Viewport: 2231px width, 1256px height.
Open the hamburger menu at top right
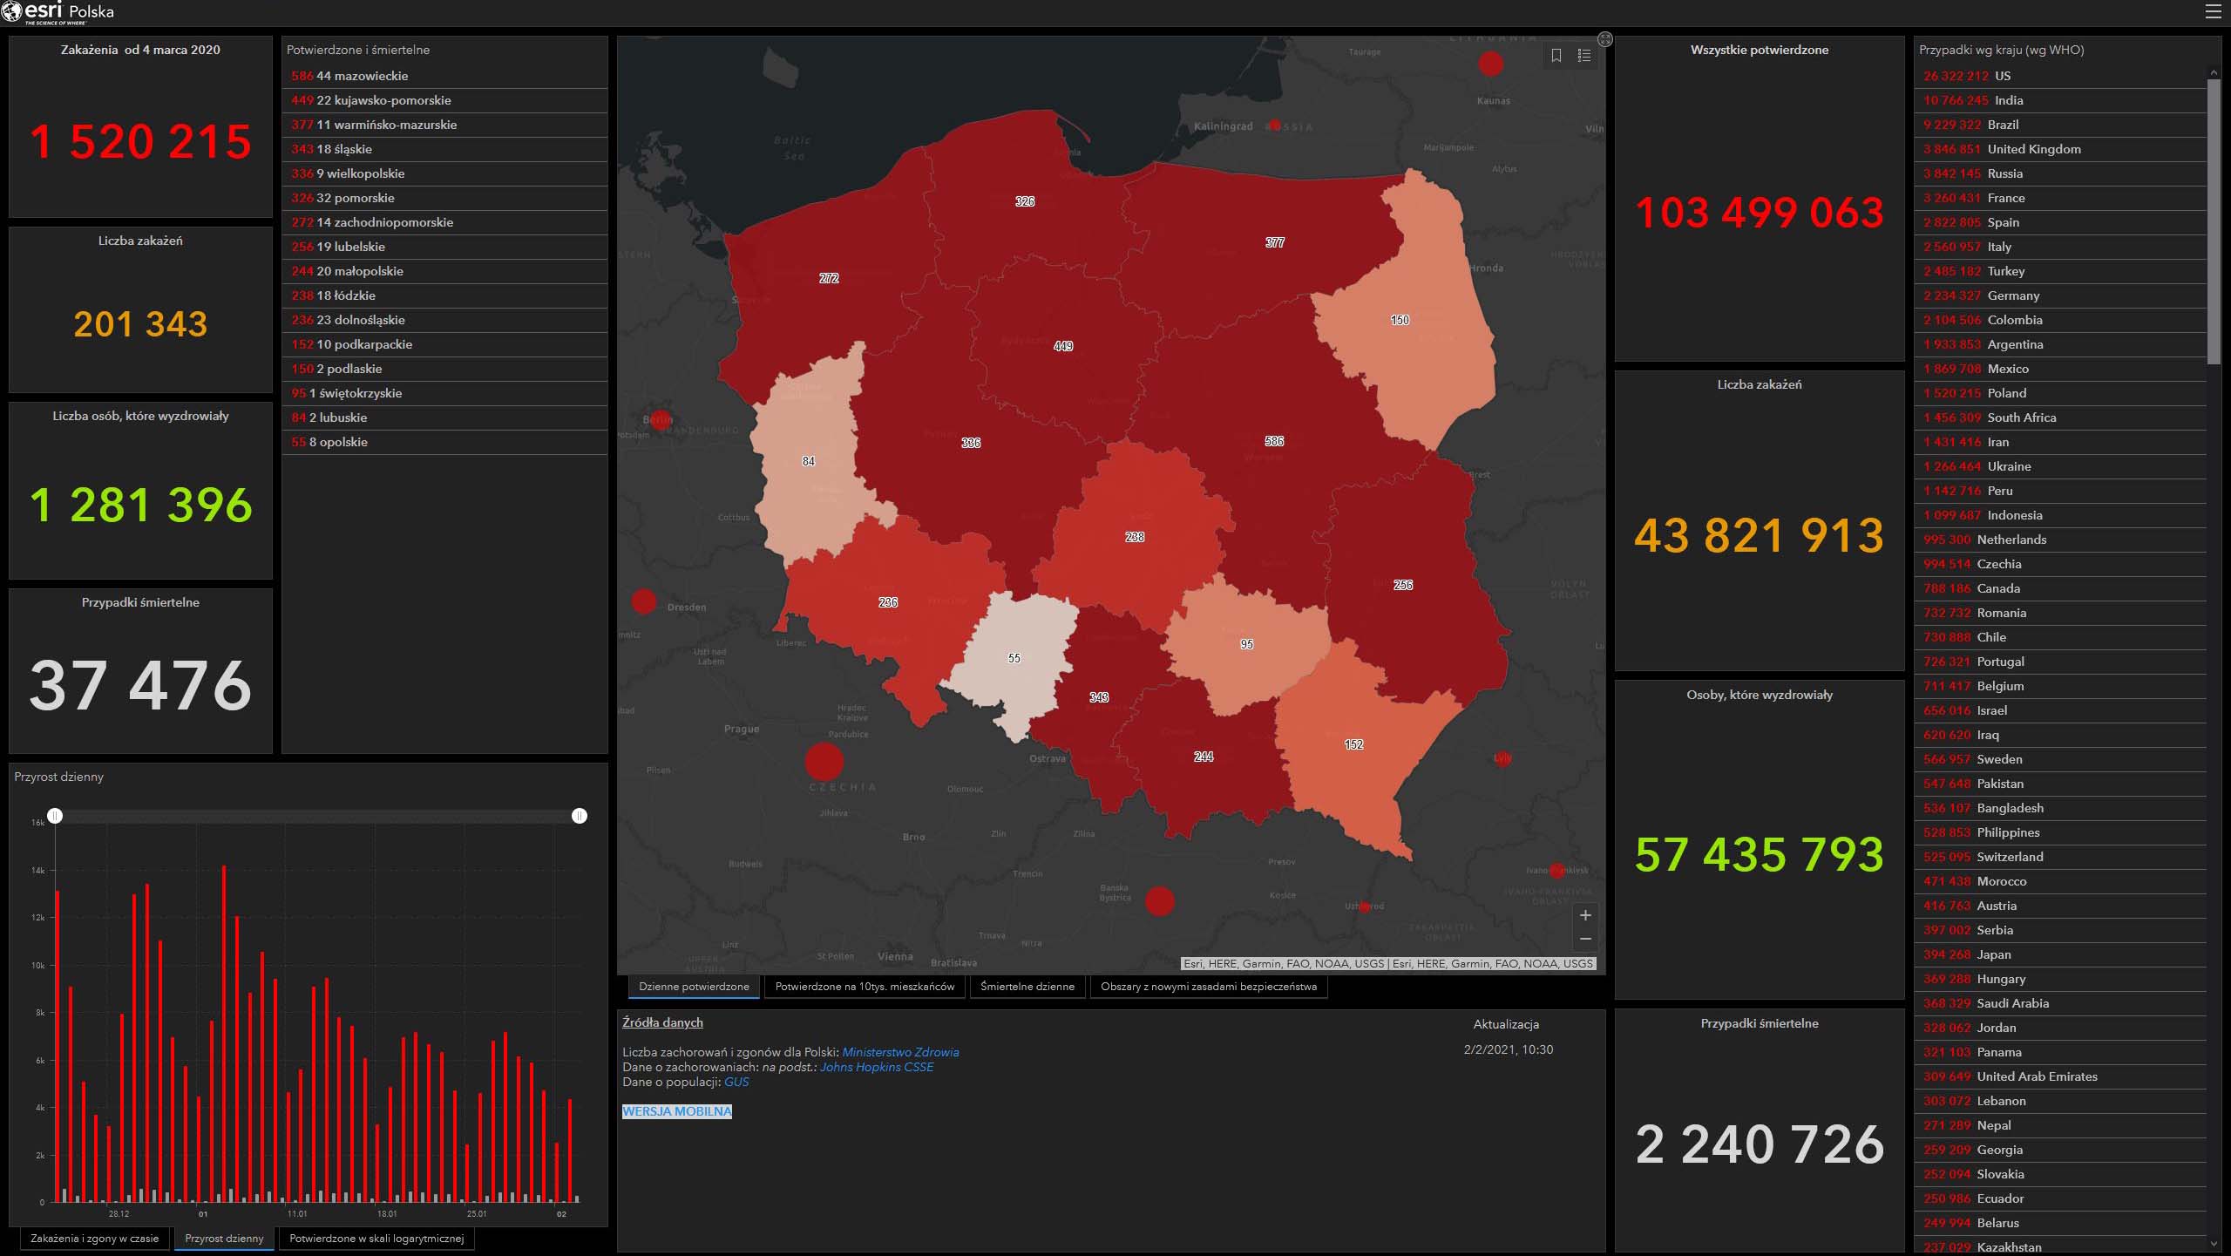coord(2213,11)
